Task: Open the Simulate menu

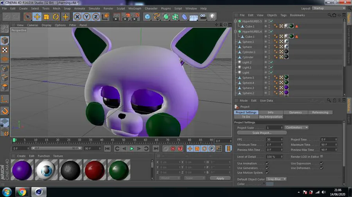Action: click(94, 9)
